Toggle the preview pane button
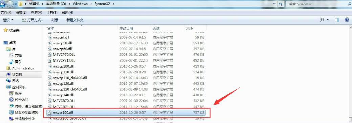 tap(337, 20)
